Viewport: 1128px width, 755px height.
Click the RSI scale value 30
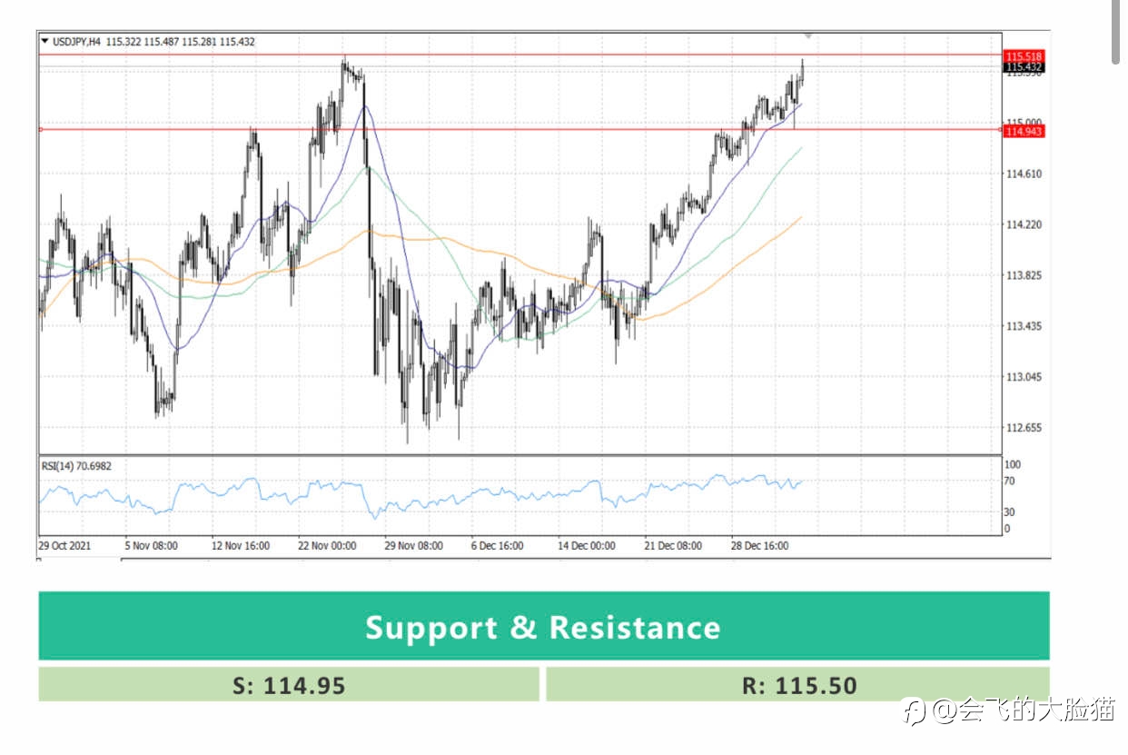[1009, 512]
